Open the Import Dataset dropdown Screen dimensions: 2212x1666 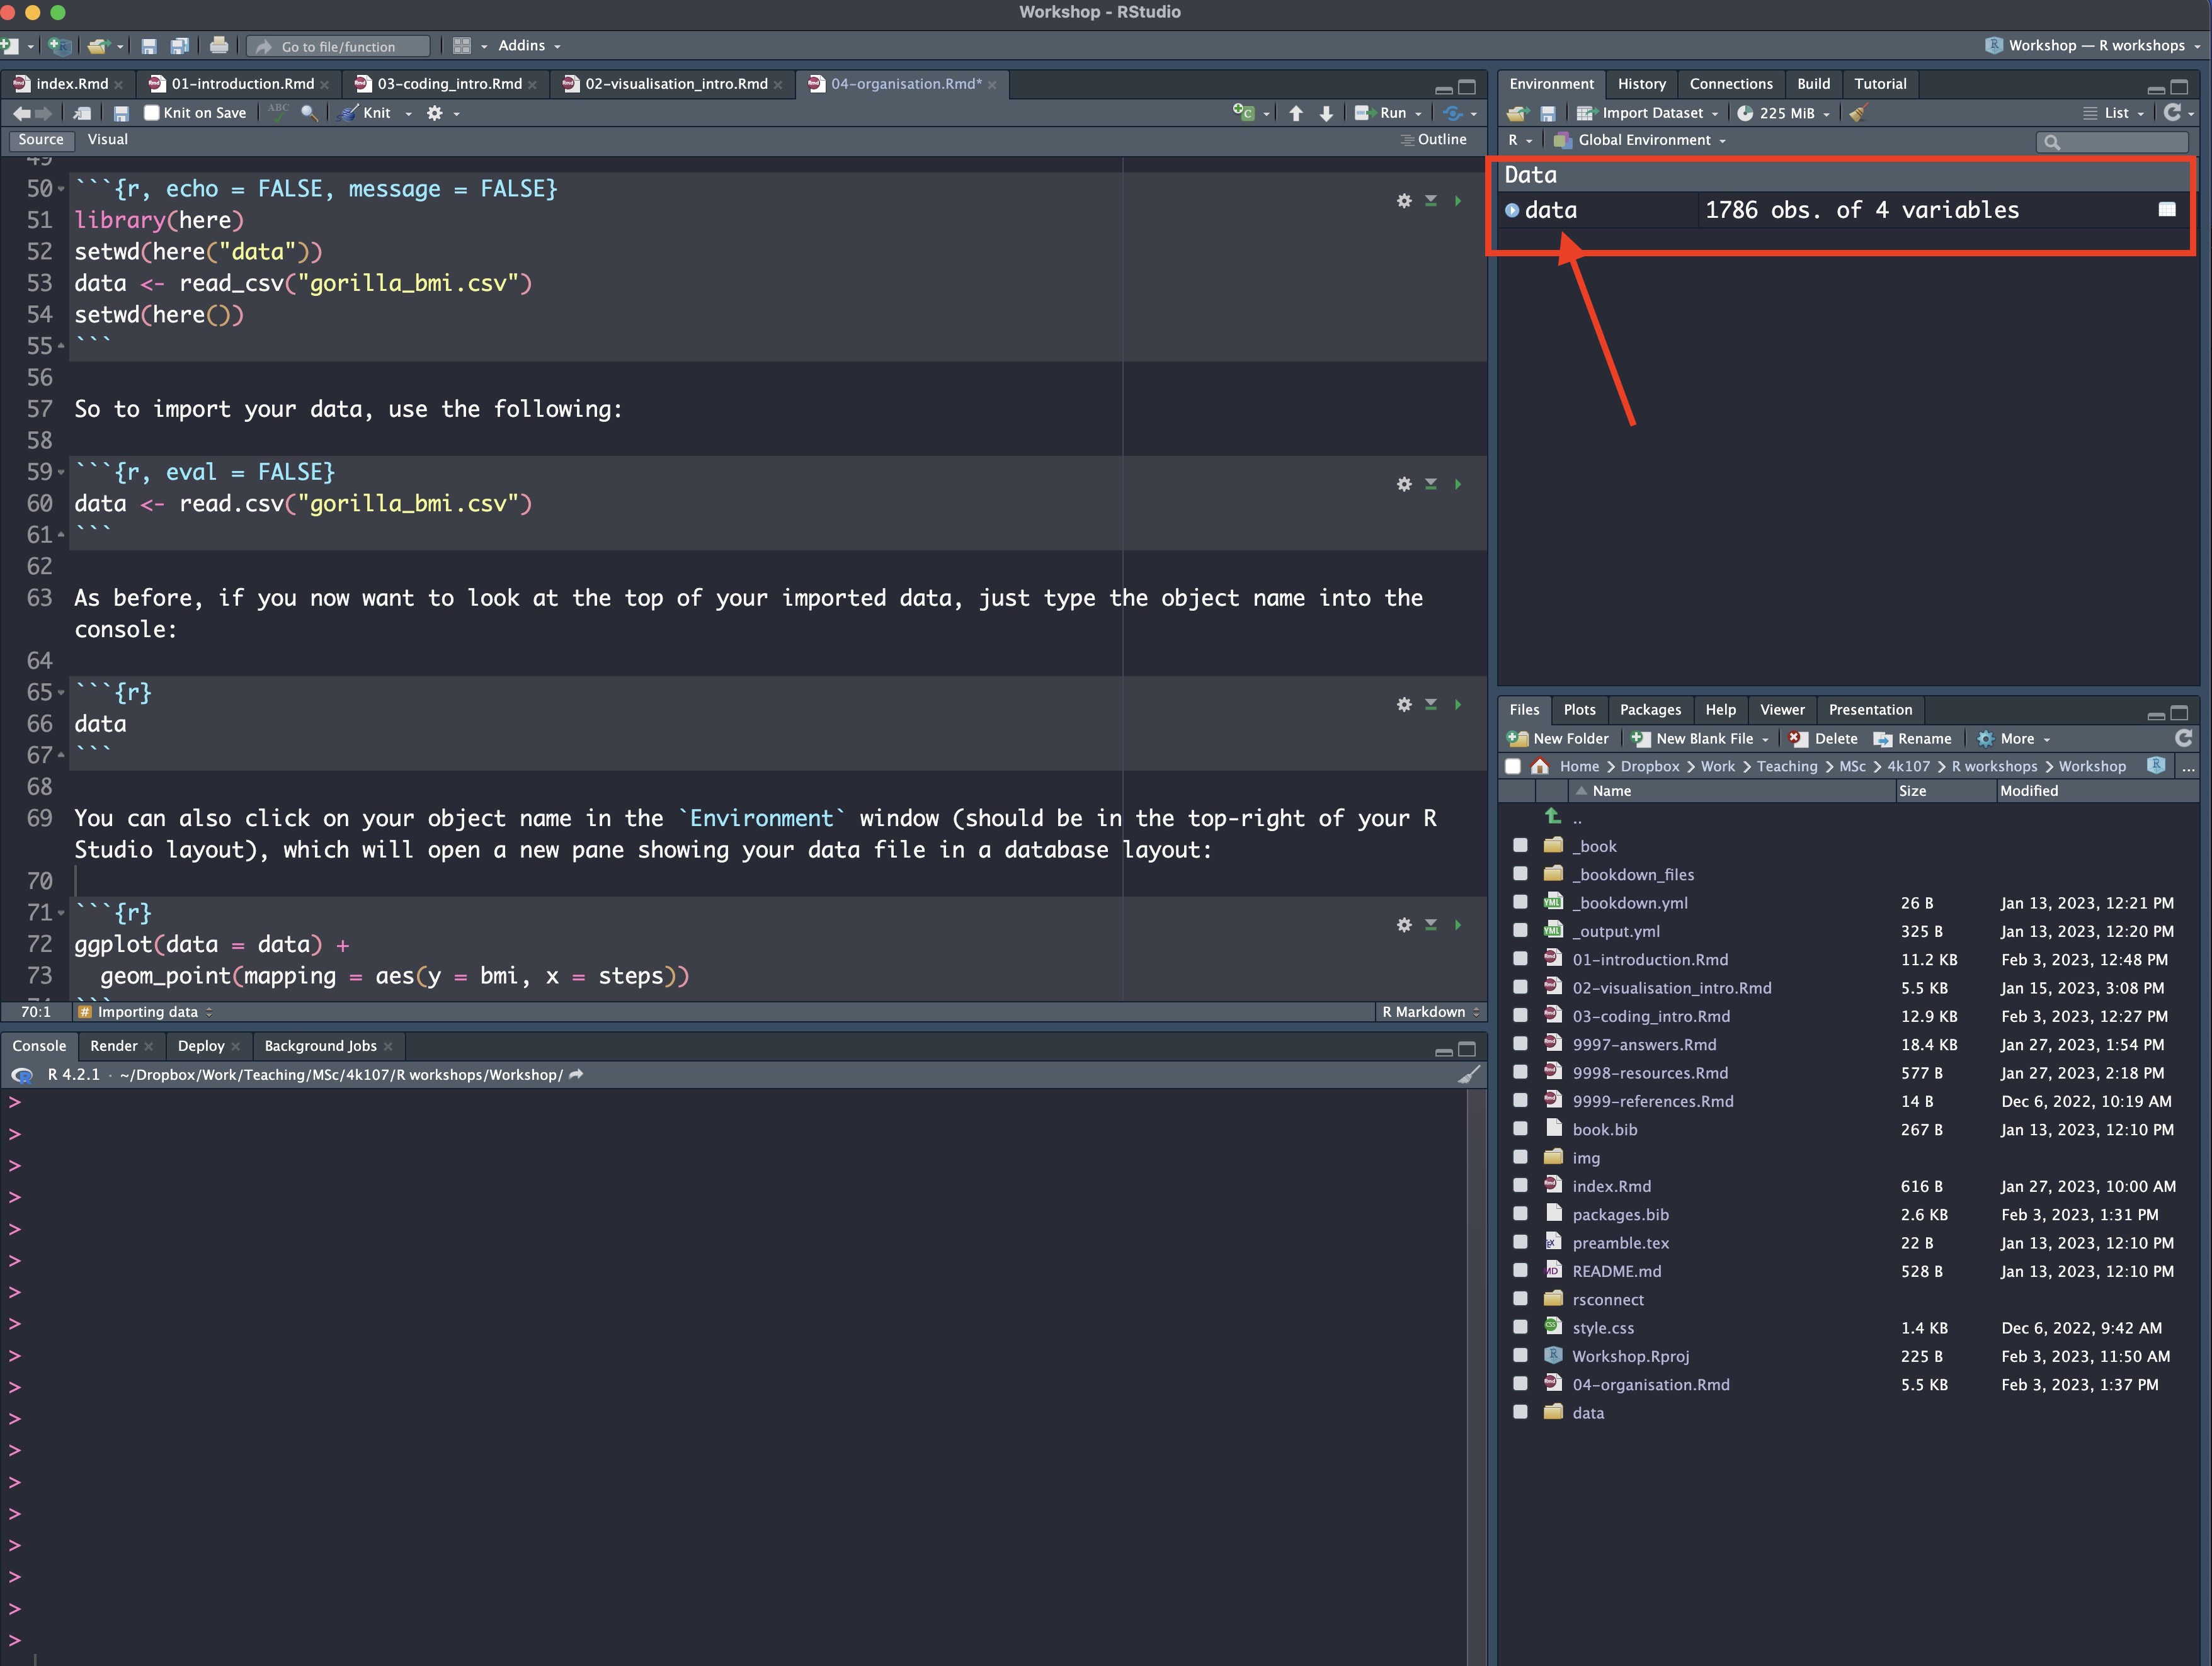[x=1652, y=113]
